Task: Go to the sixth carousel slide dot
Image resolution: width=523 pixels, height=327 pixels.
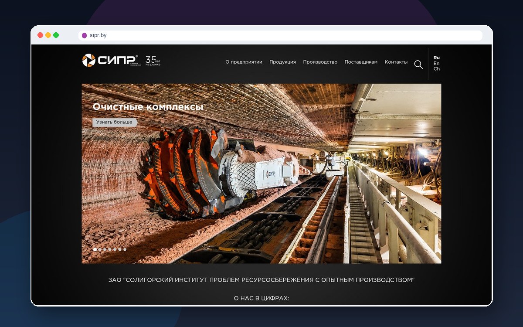Action: (x=120, y=249)
